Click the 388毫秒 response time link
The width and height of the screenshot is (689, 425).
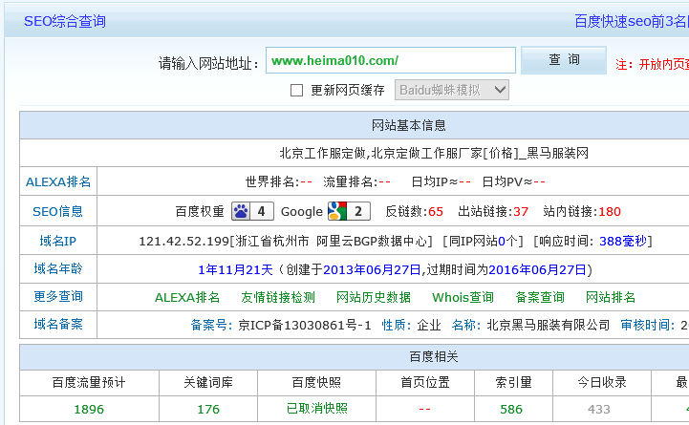click(623, 241)
